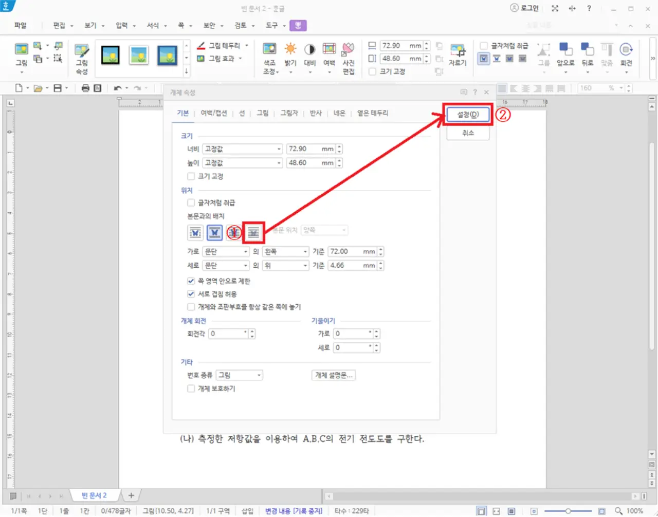Screen dimensions: 658x517
Task: Switch to the 여백/캡션 tab
Action: tap(214, 113)
